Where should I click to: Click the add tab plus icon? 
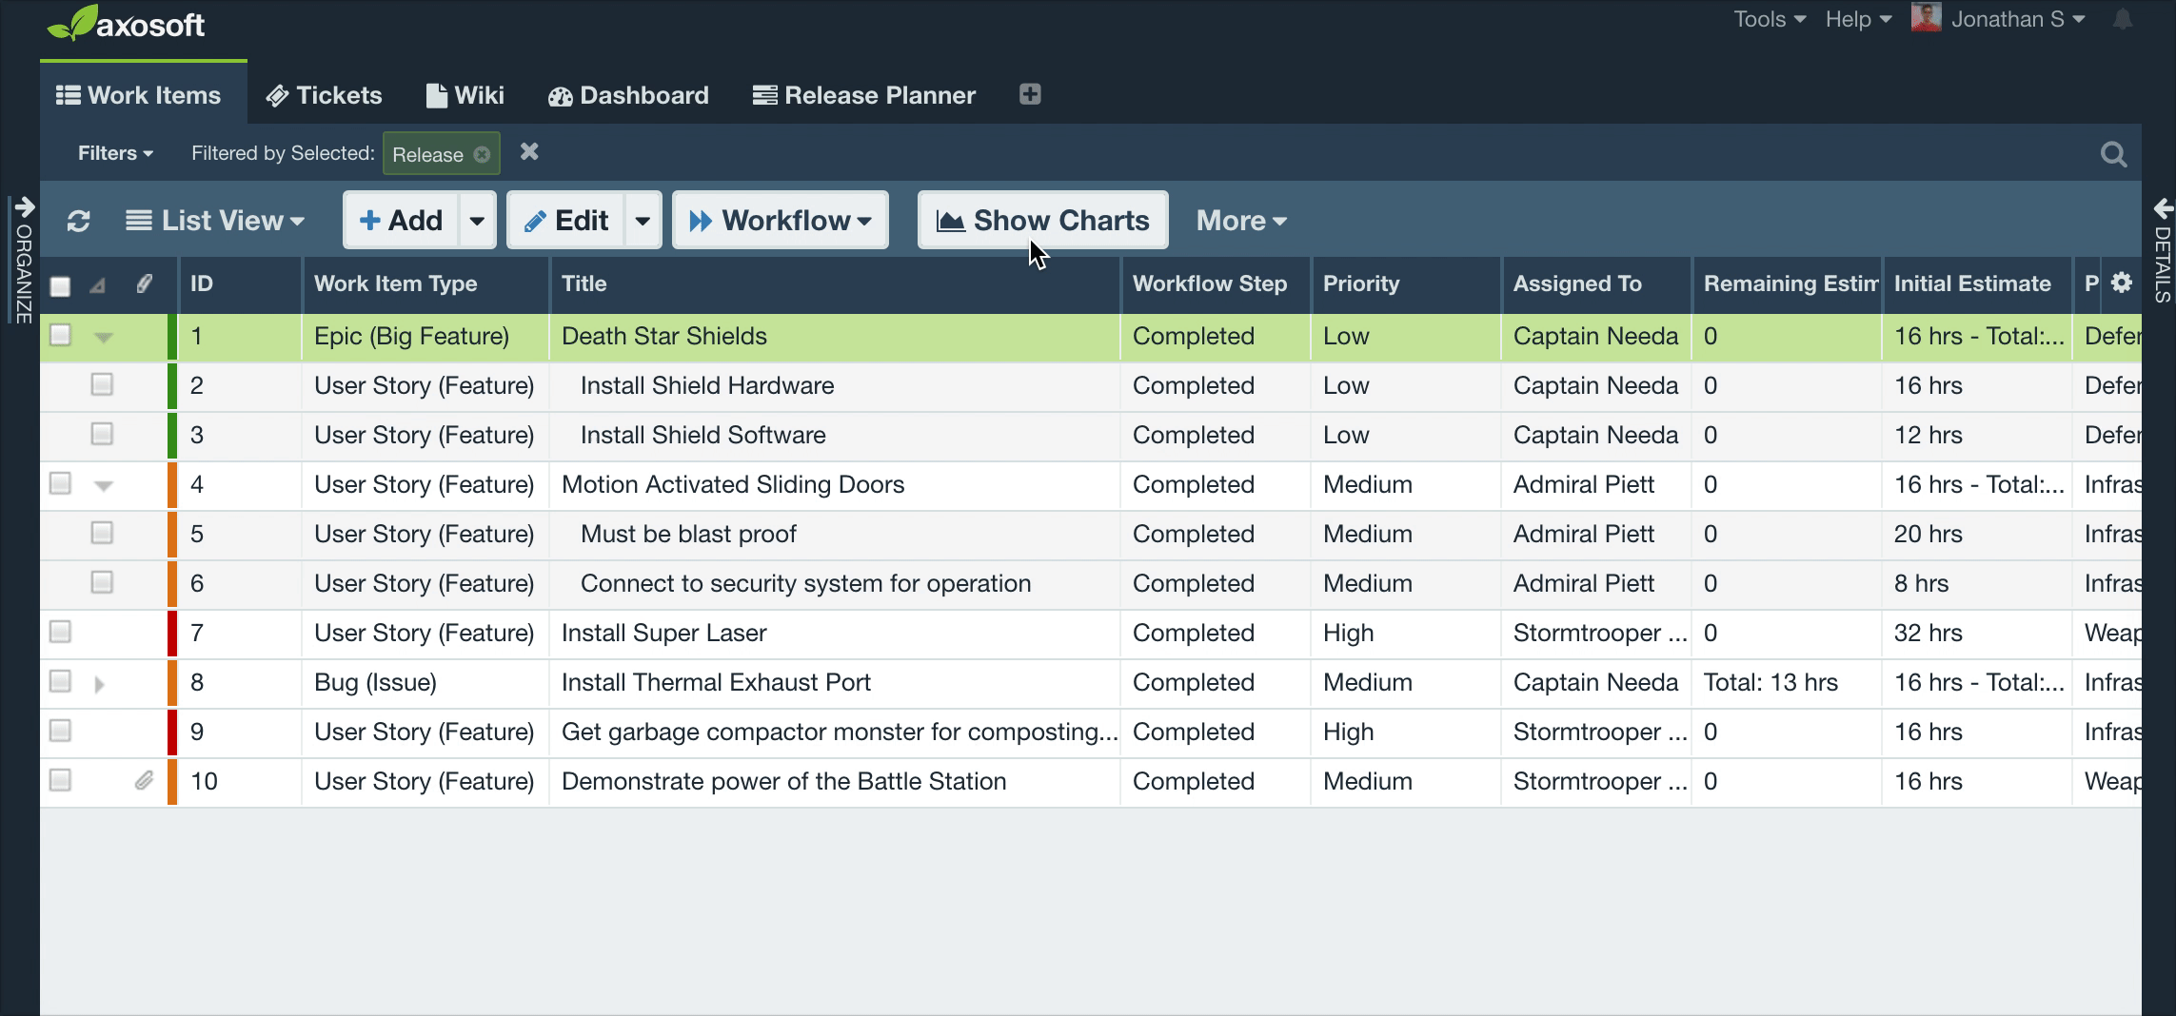(x=1030, y=94)
